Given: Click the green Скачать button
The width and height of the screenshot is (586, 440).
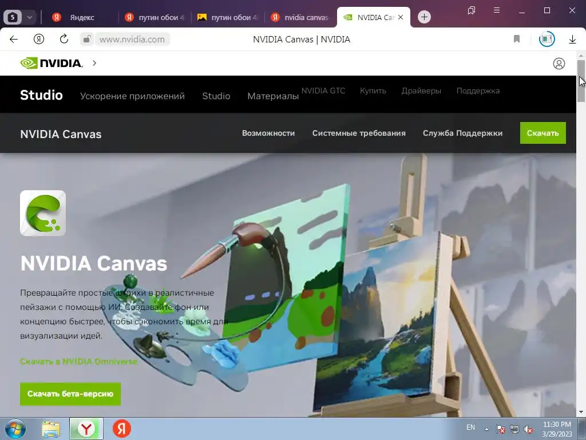Looking at the screenshot, I should (543, 133).
